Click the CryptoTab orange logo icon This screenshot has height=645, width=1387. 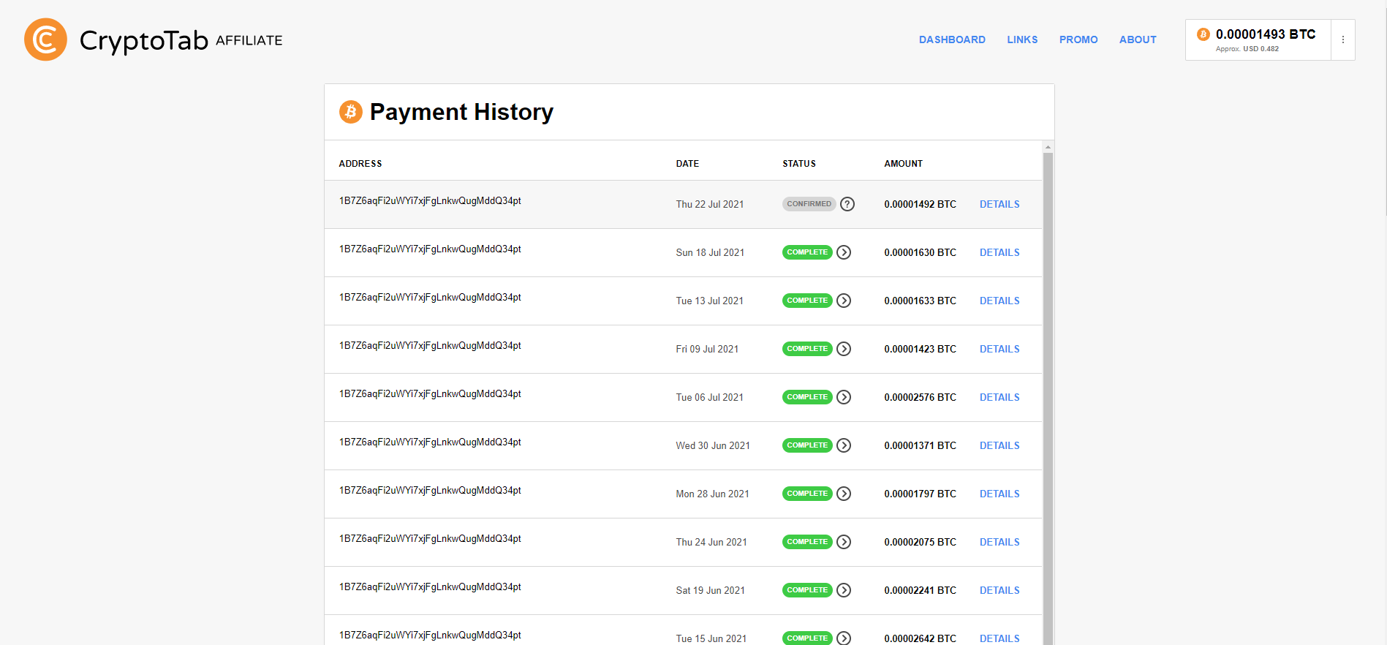point(45,39)
